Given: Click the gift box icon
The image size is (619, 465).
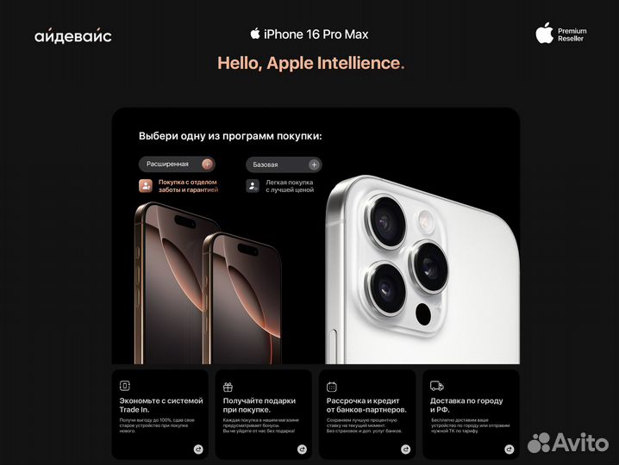Looking at the screenshot, I should (228, 387).
